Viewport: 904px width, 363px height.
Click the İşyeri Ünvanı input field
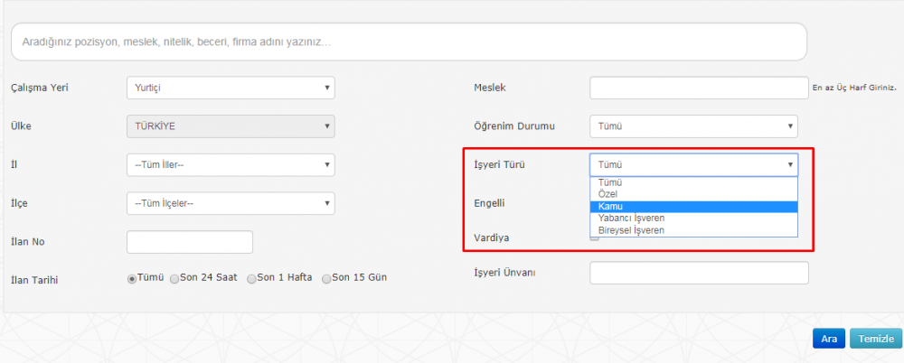(699, 273)
